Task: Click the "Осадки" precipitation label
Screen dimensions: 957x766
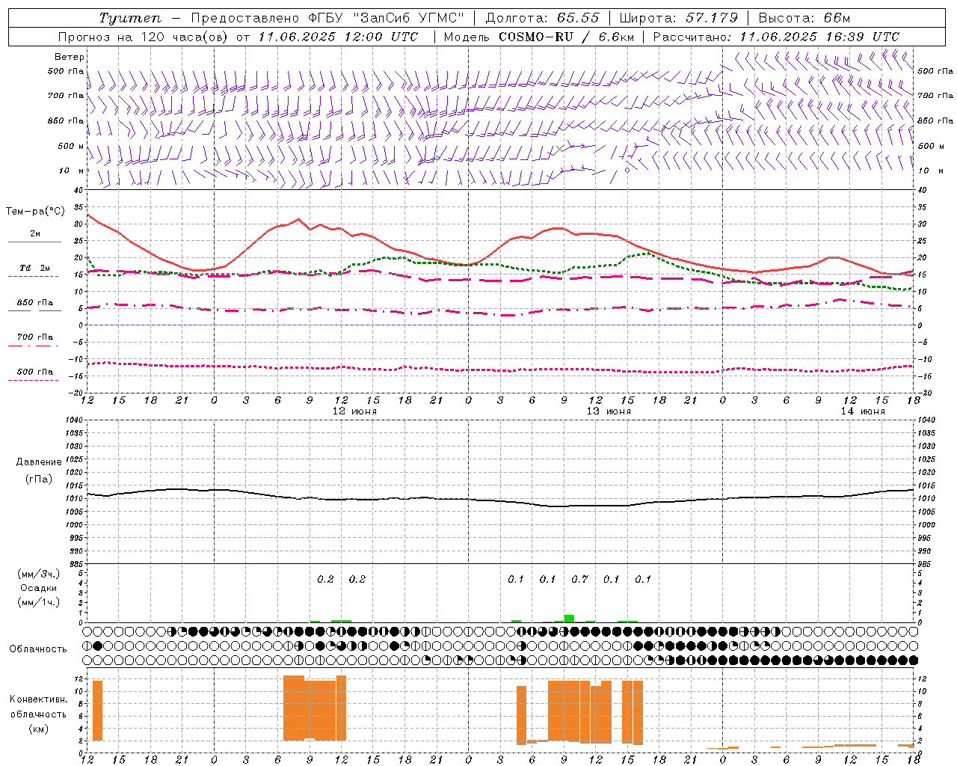Action: (x=39, y=588)
